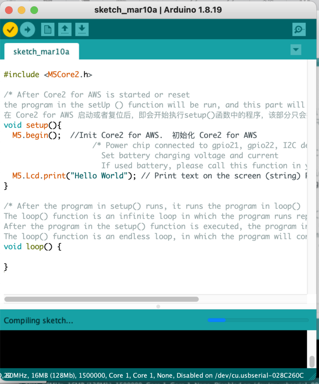Click the horizontal editor scrollbar

coord(101,299)
